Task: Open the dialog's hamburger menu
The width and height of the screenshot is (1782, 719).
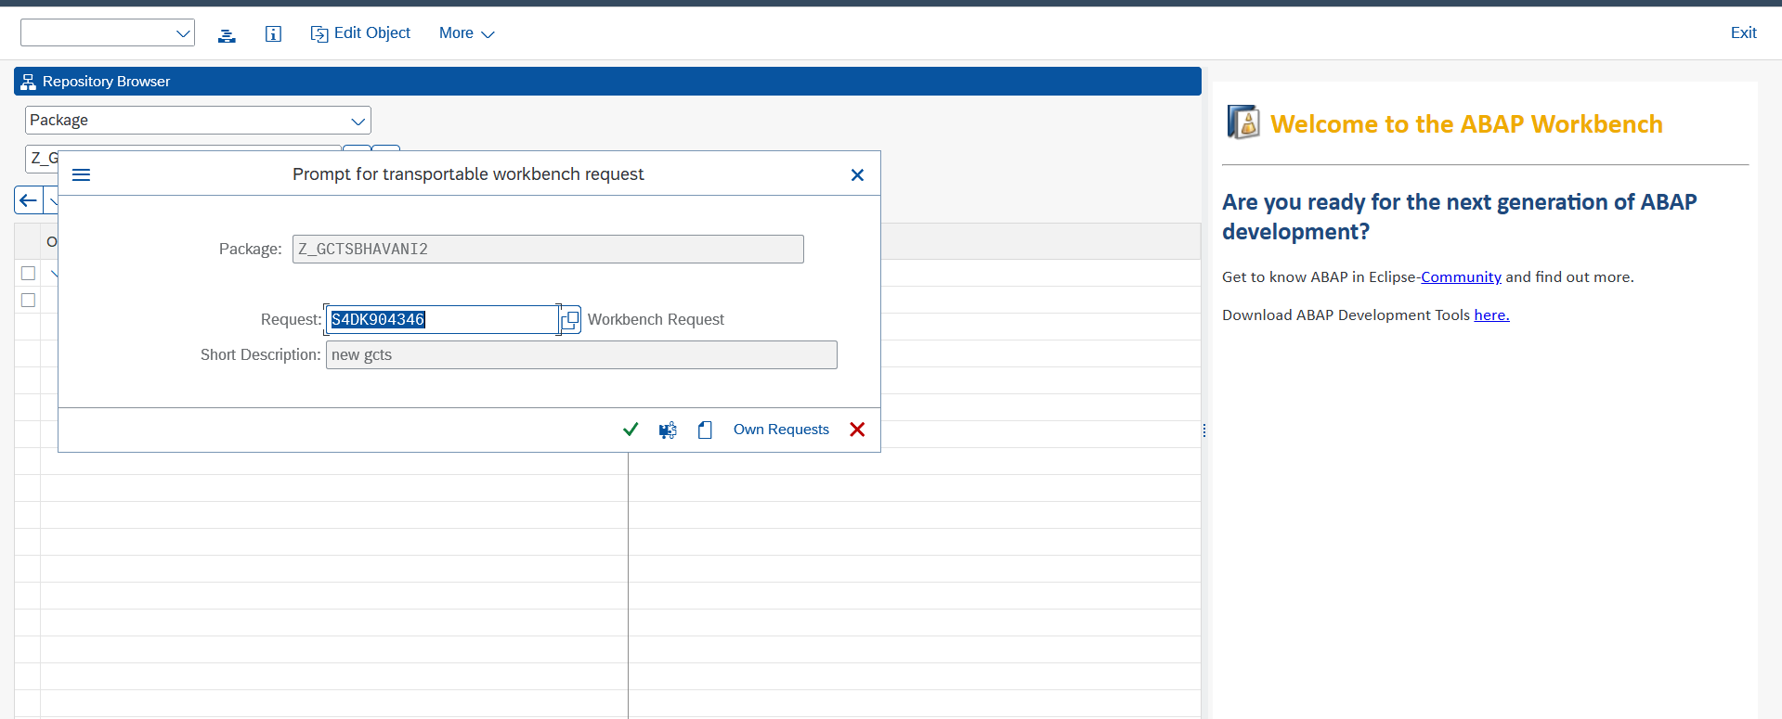Action: 82,174
